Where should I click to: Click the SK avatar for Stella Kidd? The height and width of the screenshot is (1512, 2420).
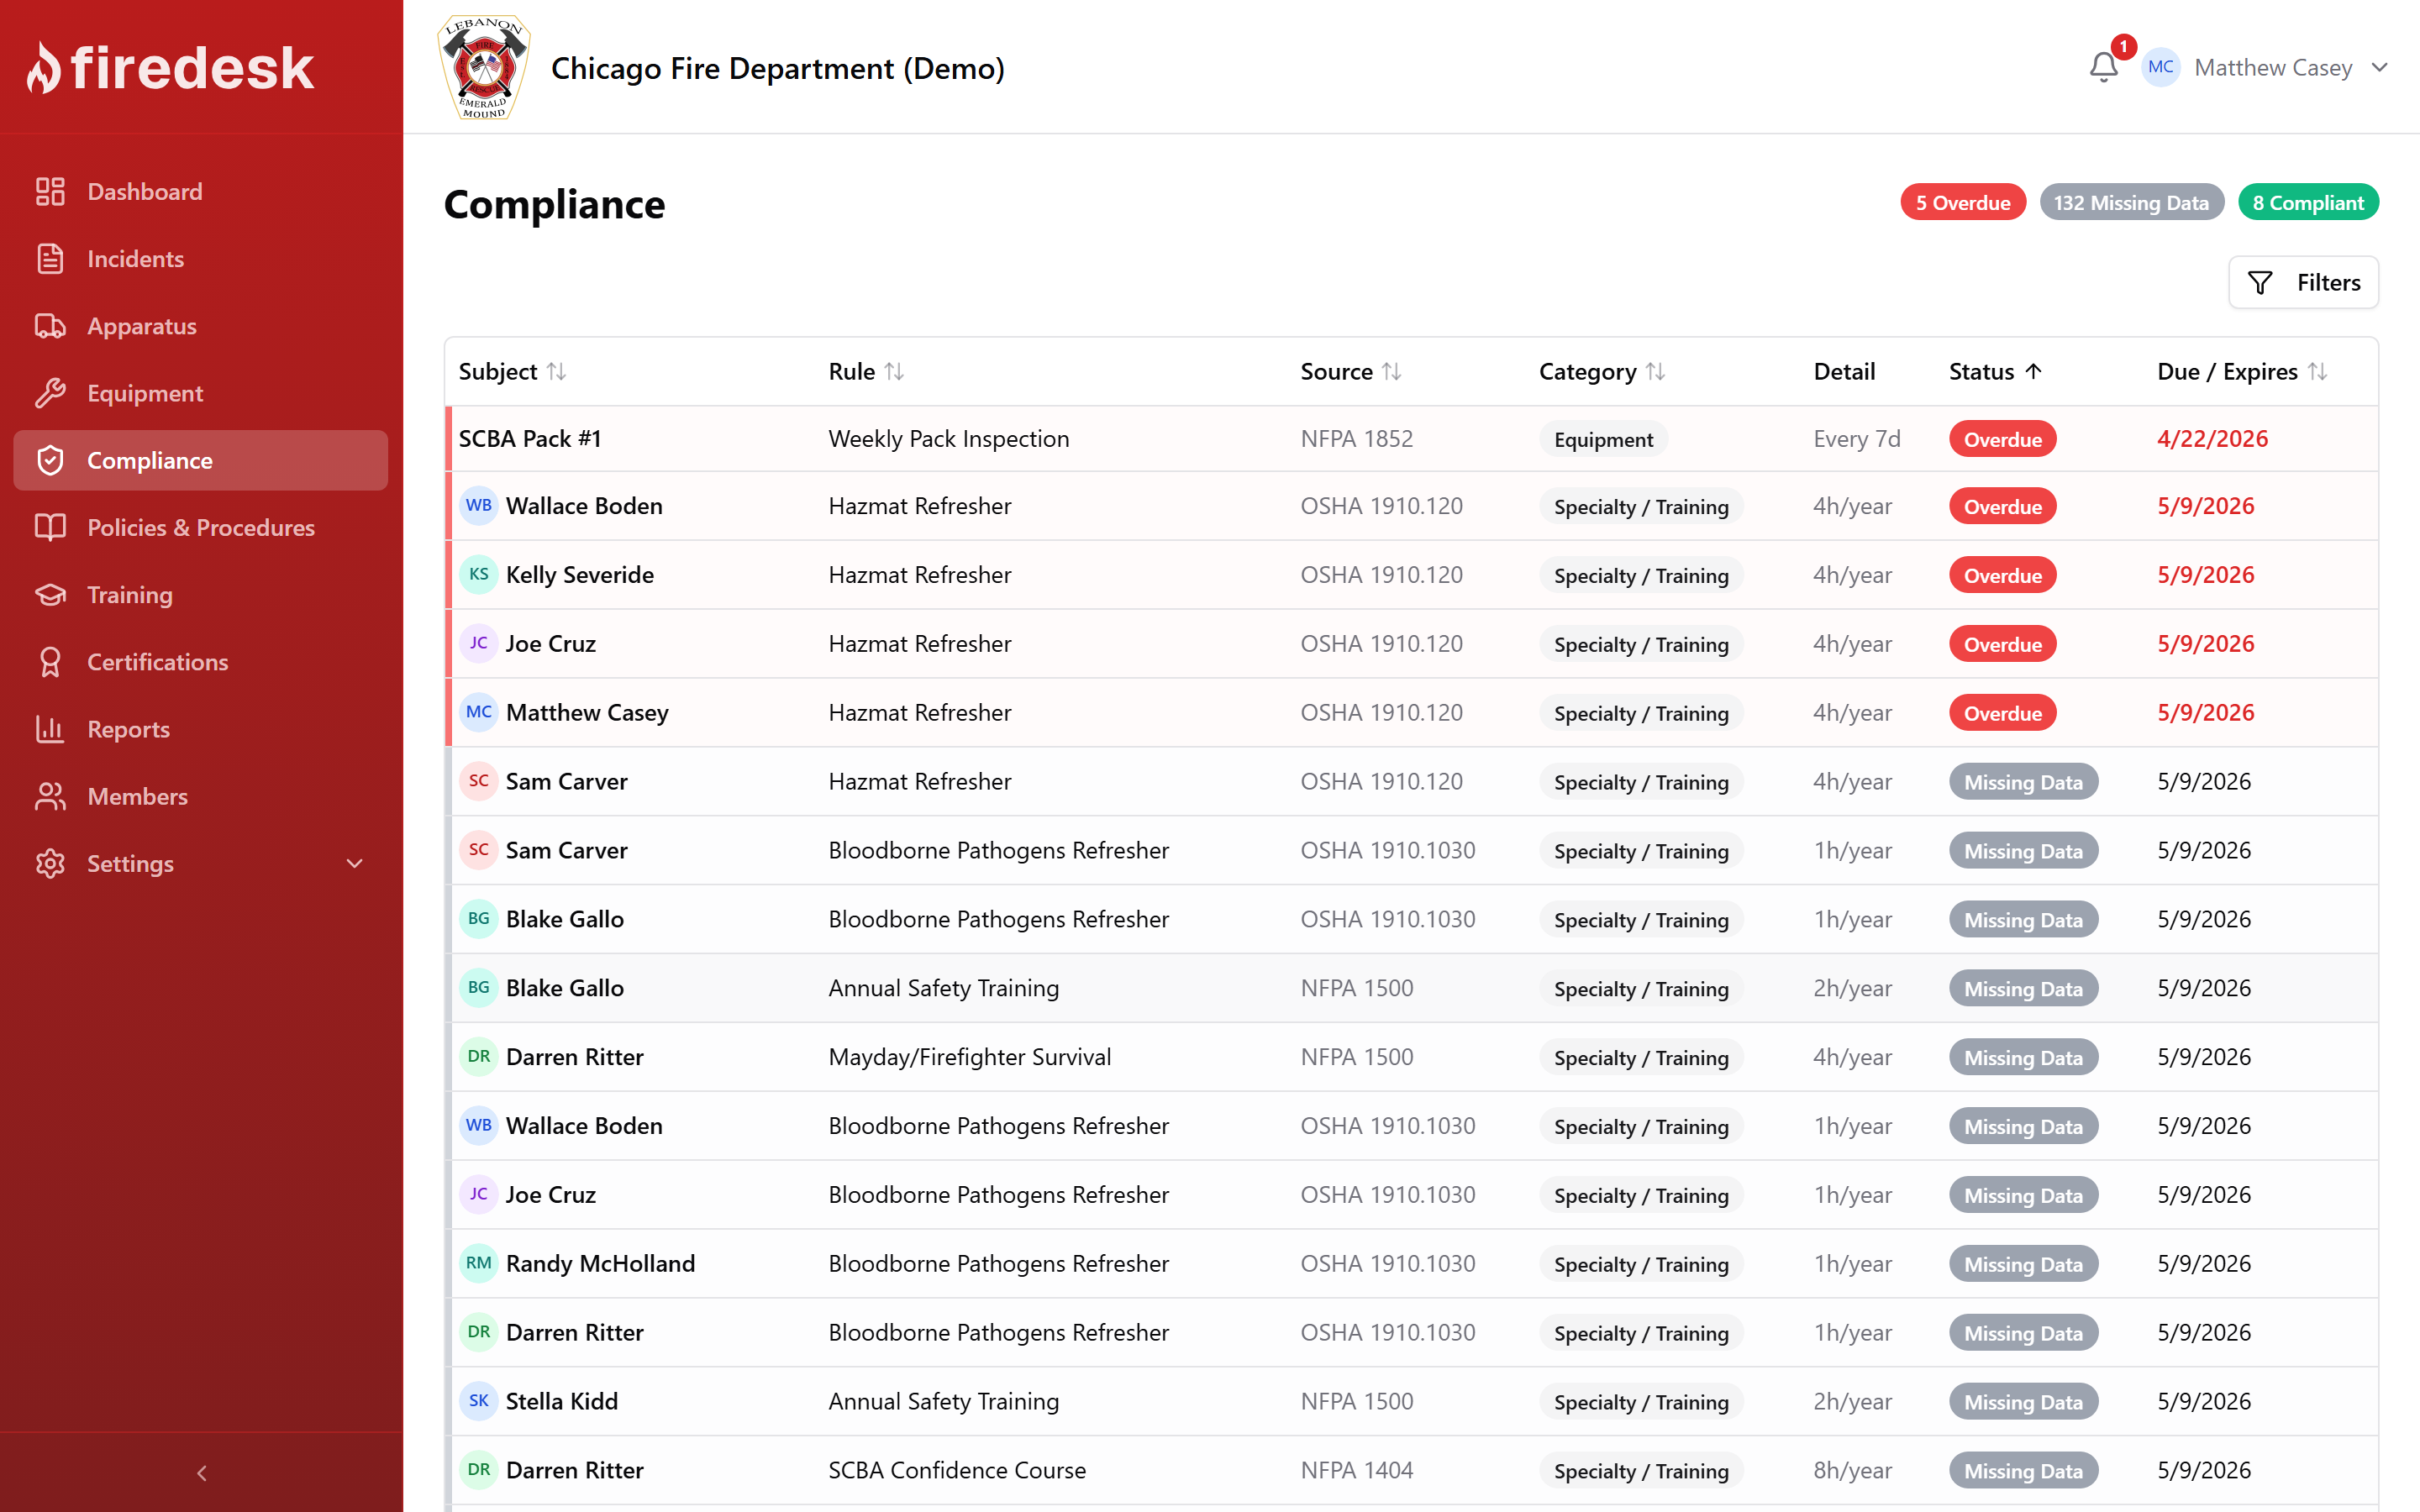tap(479, 1401)
